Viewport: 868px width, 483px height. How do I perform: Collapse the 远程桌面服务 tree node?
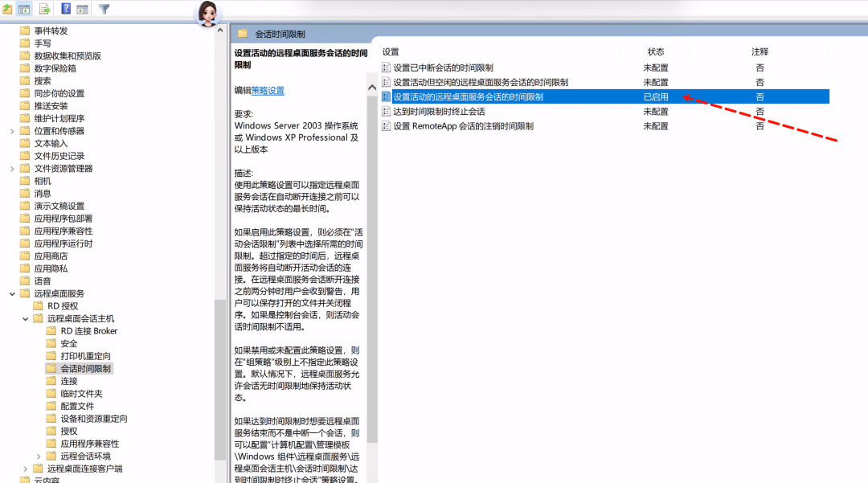coord(12,294)
